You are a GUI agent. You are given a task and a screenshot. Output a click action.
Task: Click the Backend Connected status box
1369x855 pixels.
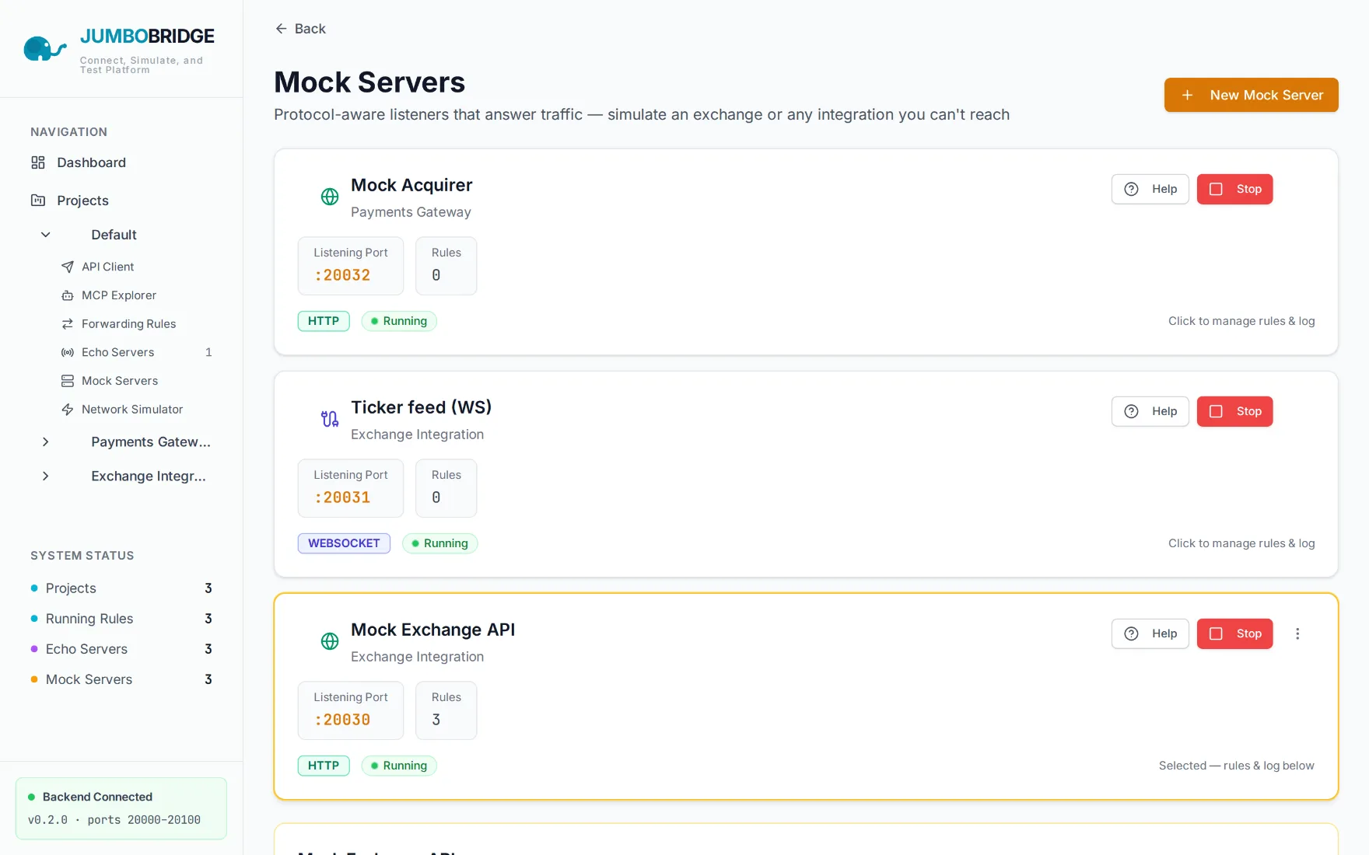click(121, 808)
